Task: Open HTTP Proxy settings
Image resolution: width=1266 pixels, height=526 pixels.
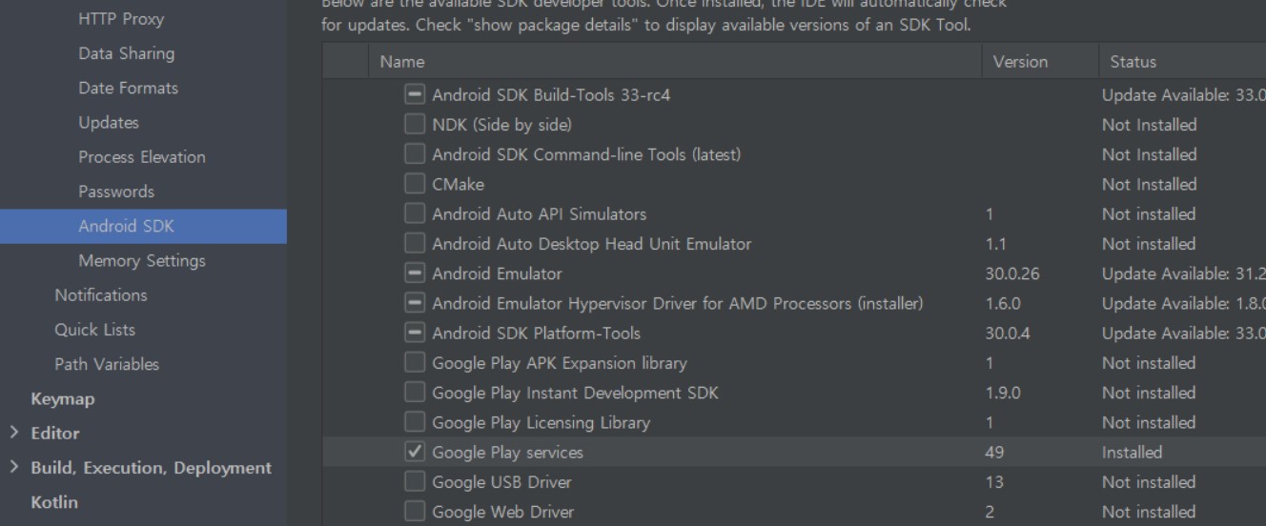Action: [x=121, y=19]
